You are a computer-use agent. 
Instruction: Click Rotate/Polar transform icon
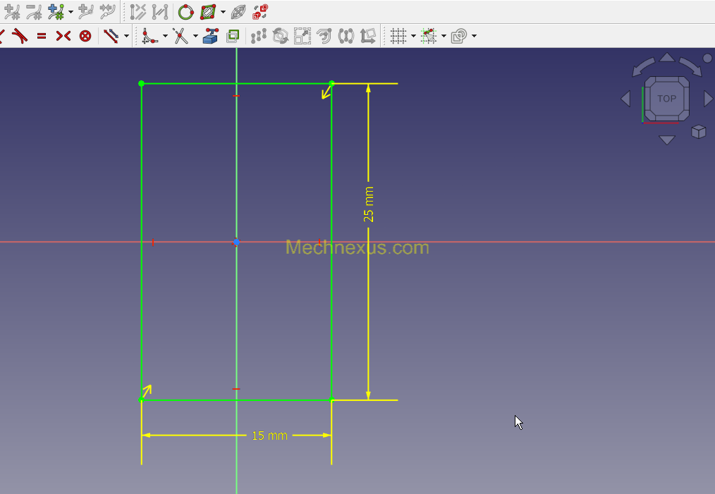coord(281,35)
